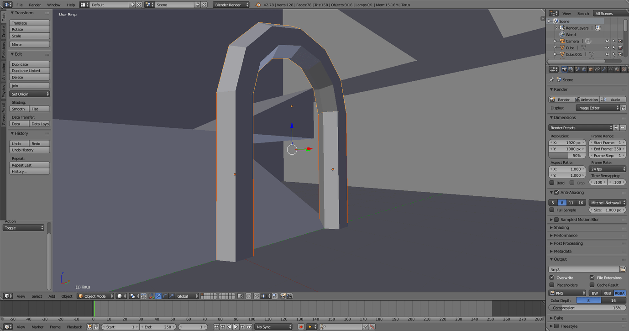Jump to first frame in the timeline
Viewport: 629px width, 331px height.
pos(215,326)
